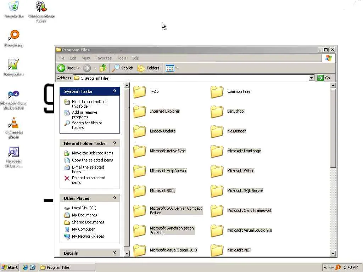
Task: Open the File menu
Action: click(61, 58)
